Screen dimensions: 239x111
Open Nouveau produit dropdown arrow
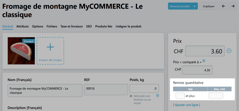point(194,6)
